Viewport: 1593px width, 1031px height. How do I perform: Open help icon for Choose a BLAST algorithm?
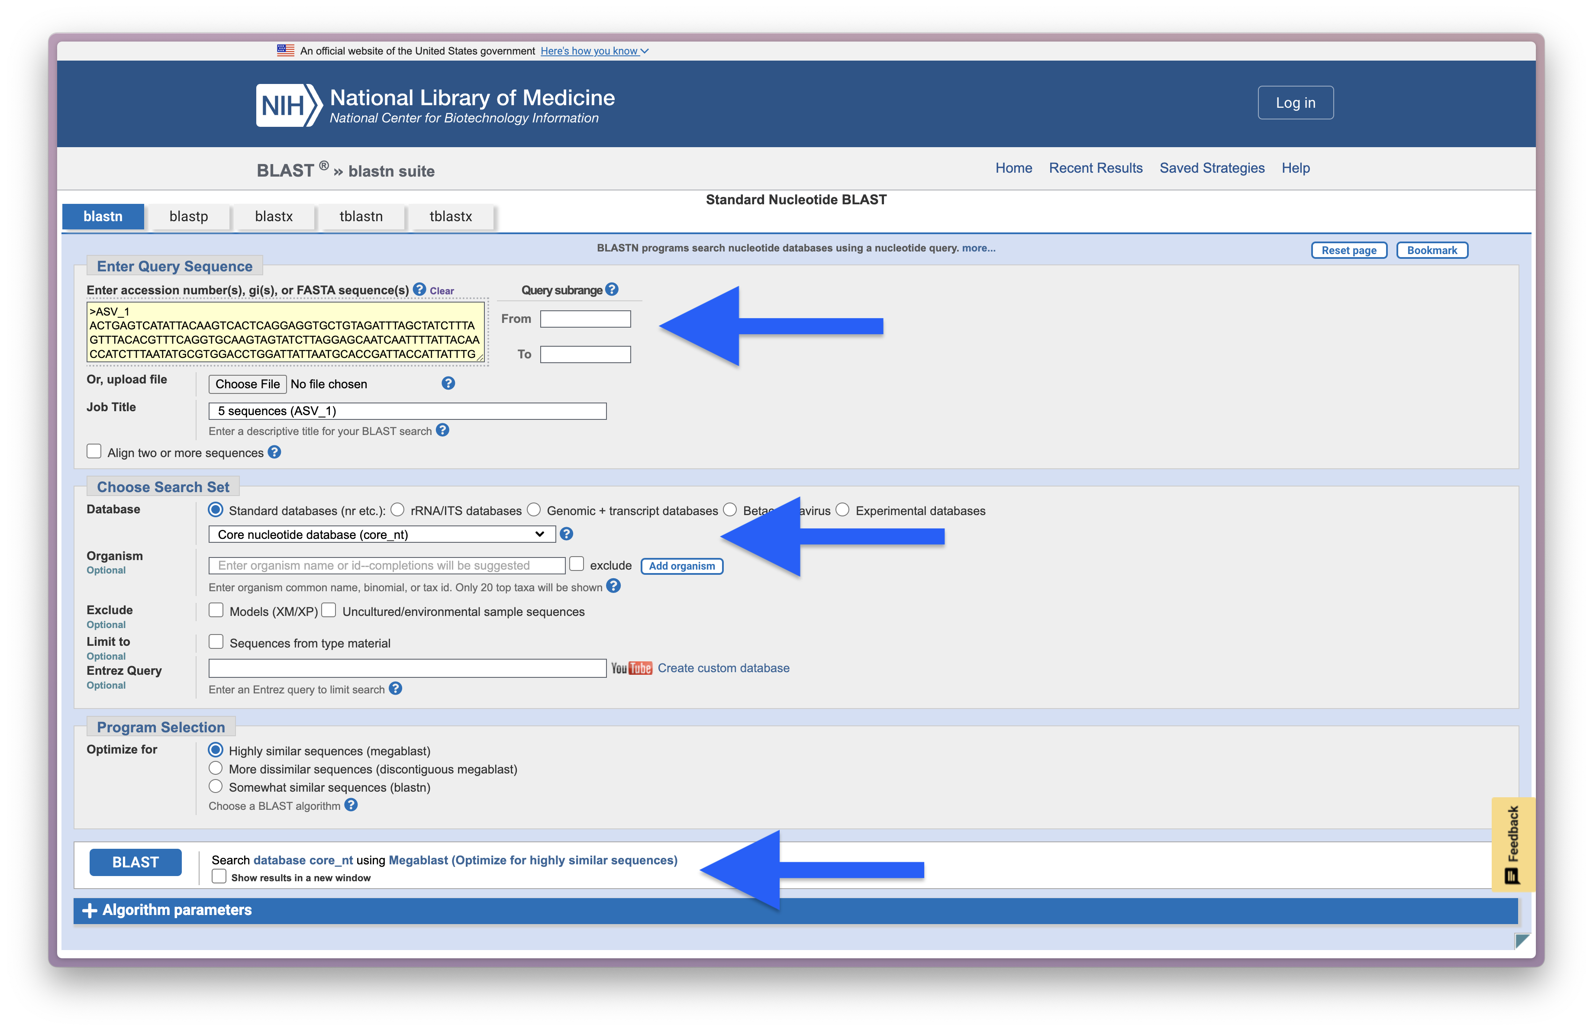tap(351, 805)
